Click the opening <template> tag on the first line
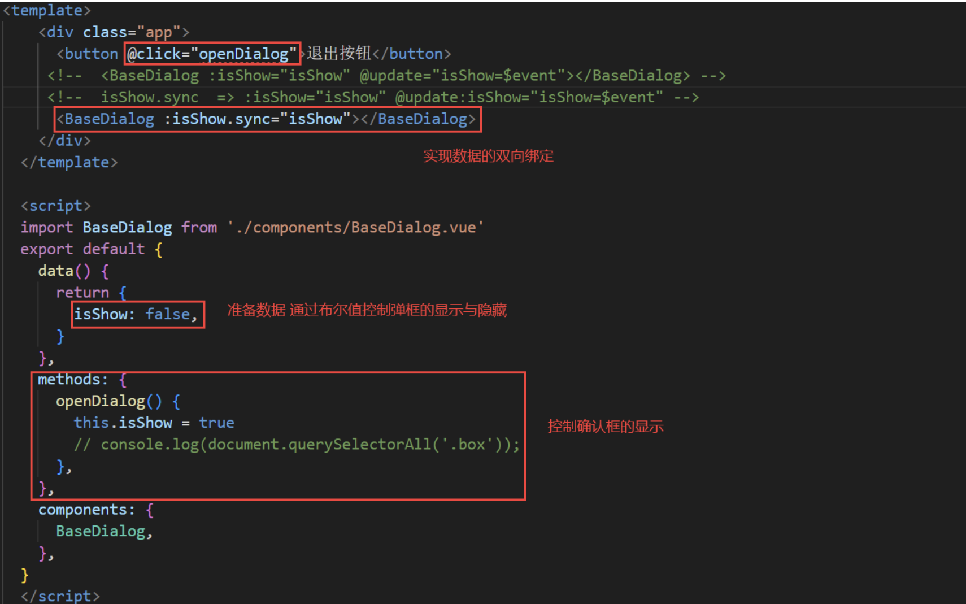The width and height of the screenshot is (966, 604). 47,10
